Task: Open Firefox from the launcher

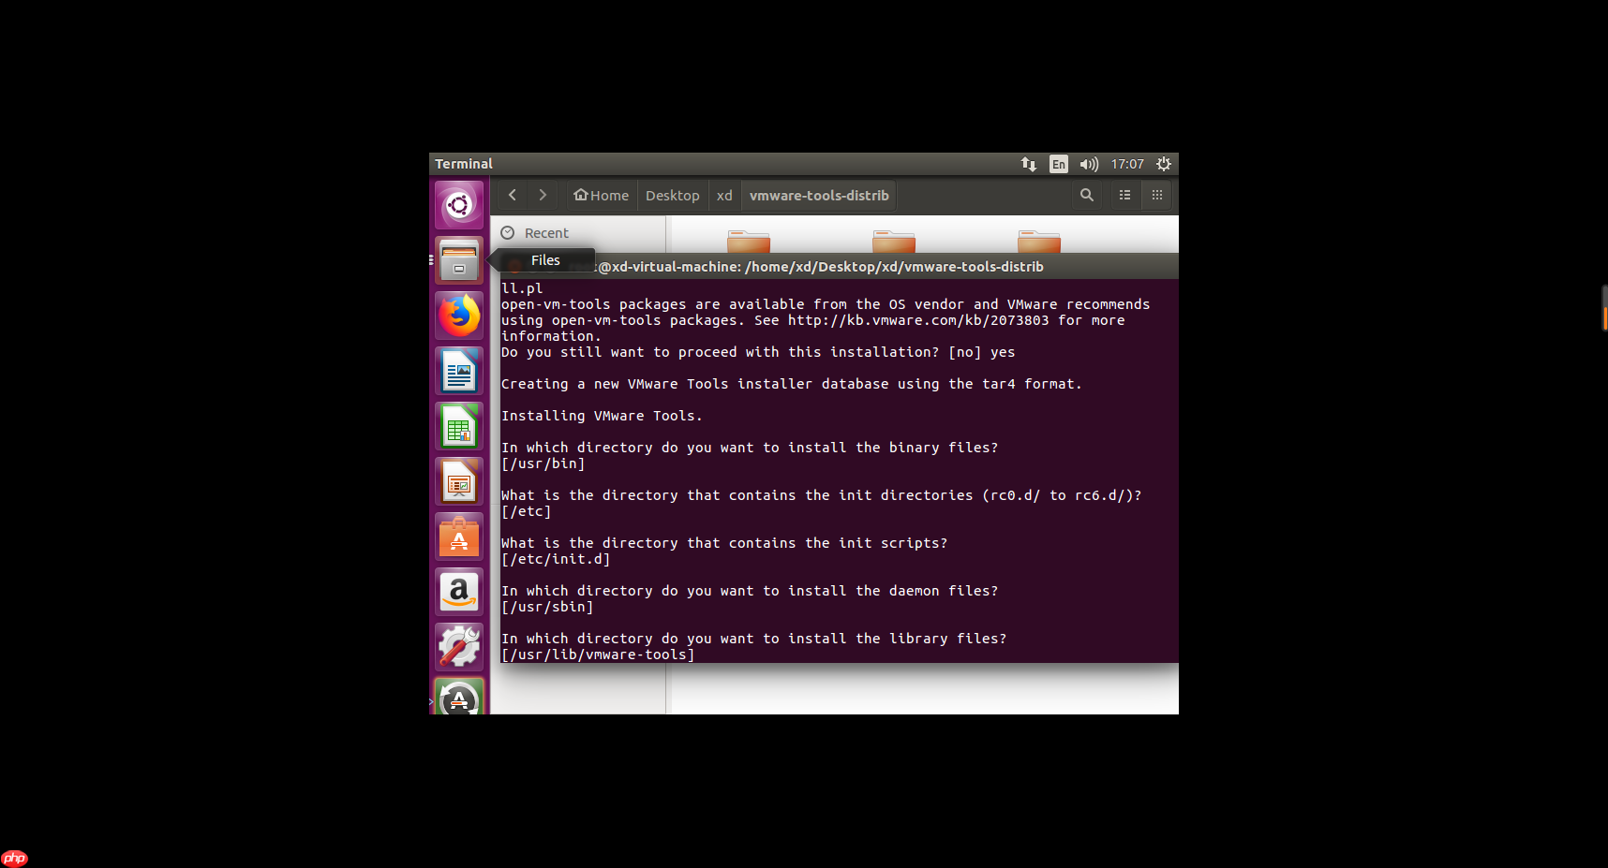Action: pos(458,316)
